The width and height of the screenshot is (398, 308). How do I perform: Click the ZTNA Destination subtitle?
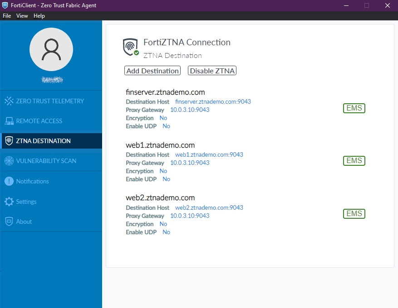pos(172,55)
